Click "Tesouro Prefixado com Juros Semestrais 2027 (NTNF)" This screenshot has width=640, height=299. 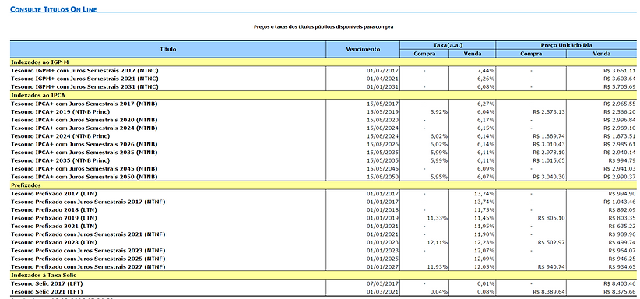point(88,267)
